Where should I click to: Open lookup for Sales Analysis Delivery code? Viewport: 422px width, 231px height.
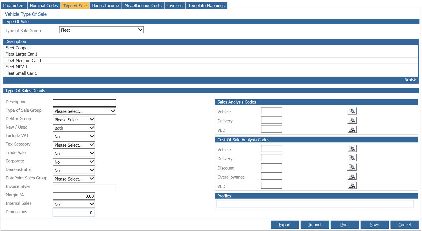tap(352, 120)
